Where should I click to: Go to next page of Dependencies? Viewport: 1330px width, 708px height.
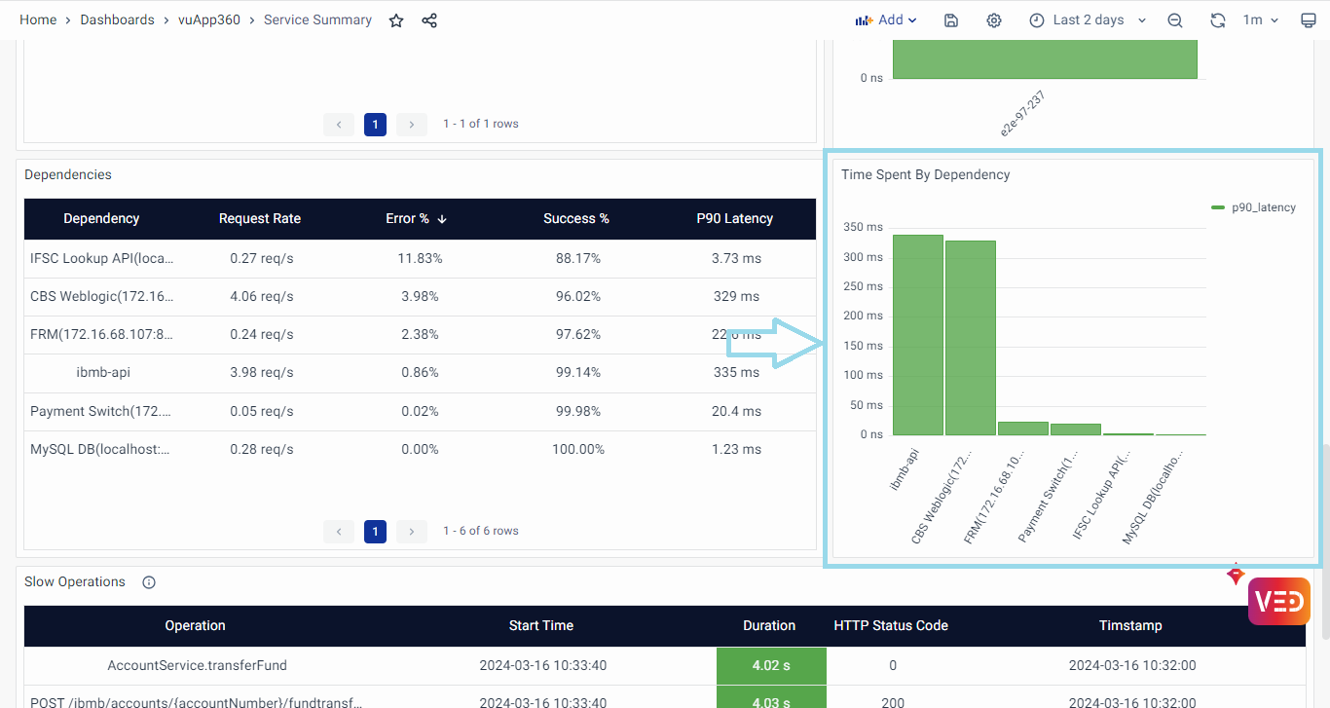(x=412, y=531)
